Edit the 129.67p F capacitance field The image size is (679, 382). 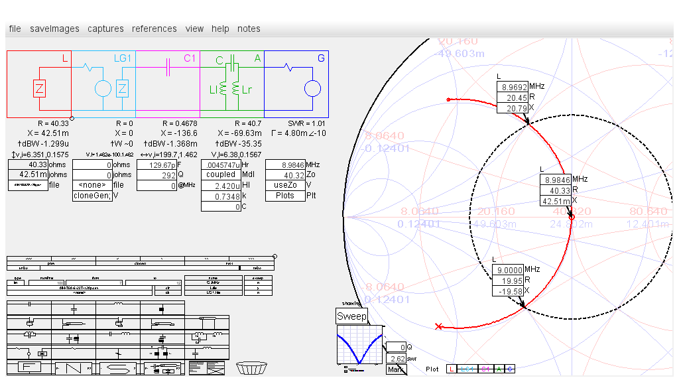pos(156,164)
